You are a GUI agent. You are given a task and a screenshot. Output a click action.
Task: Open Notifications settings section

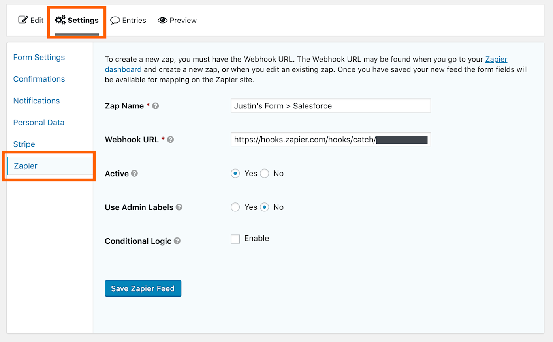pyautogui.click(x=36, y=101)
